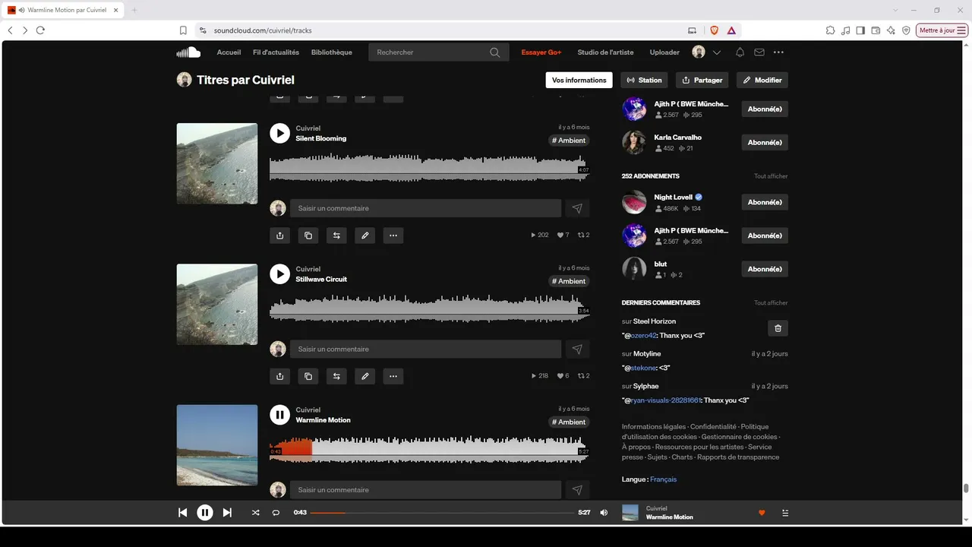Screen dimensions: 972x547
Task: Send comment on Stillwave Circuit
Action: click(x=577, y=349)
